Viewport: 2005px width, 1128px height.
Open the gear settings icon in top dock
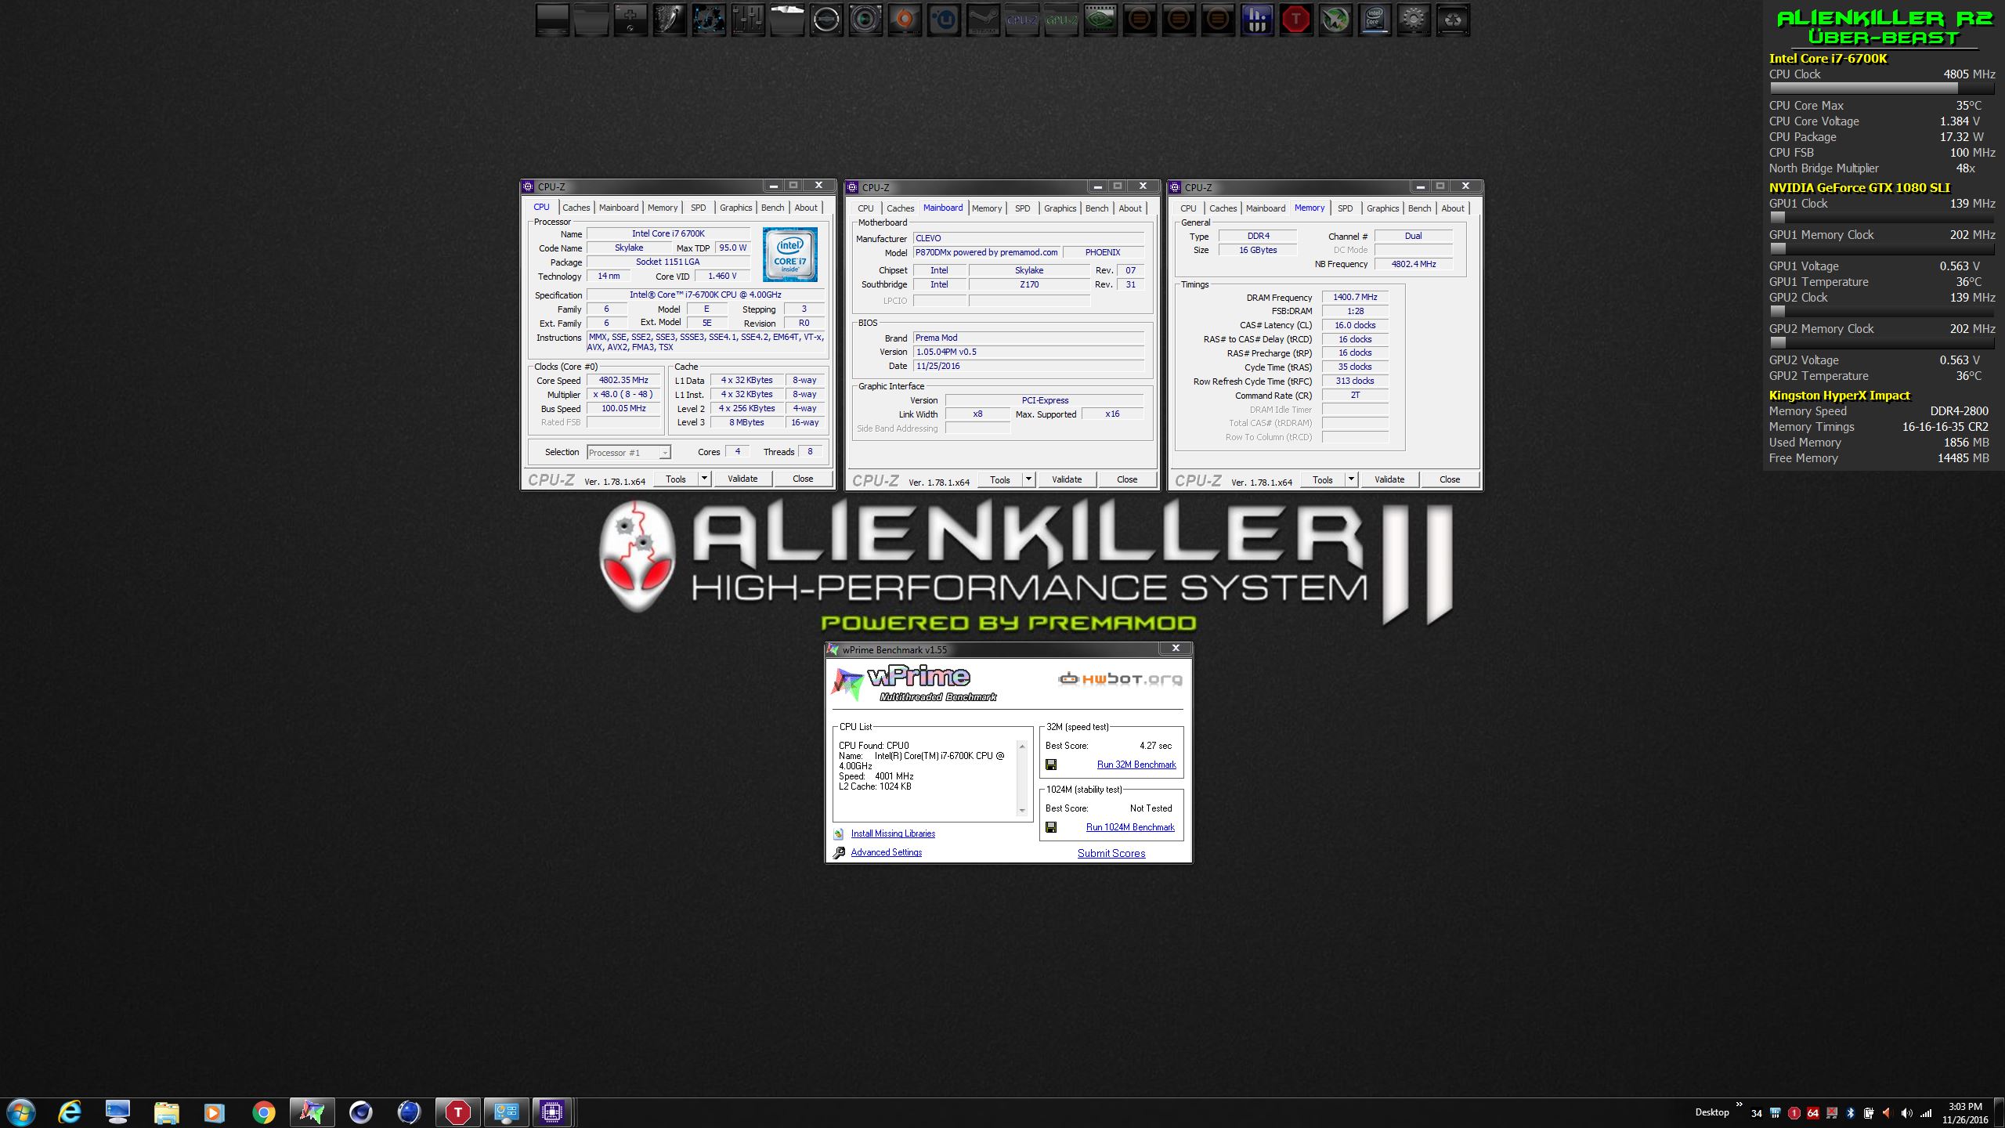click(1414, 20)
